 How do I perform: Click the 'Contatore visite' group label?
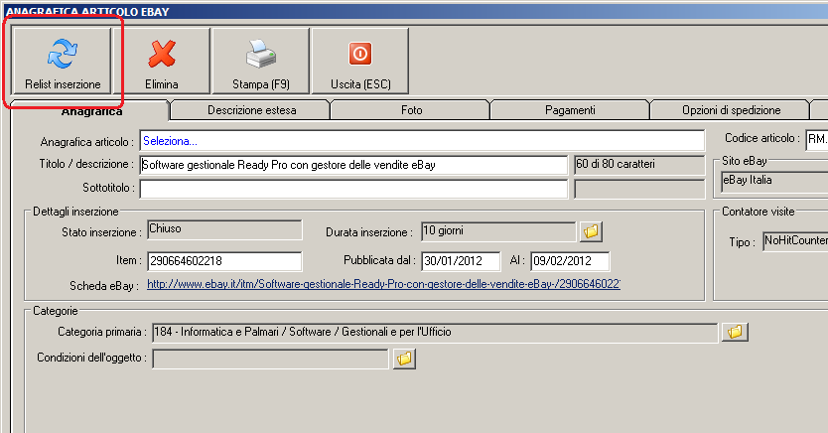point(759,212)
